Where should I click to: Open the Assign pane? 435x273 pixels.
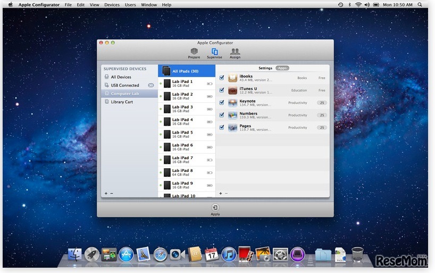tap(235, 53)
